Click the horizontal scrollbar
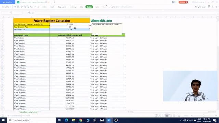 click(x=170, y=112)
